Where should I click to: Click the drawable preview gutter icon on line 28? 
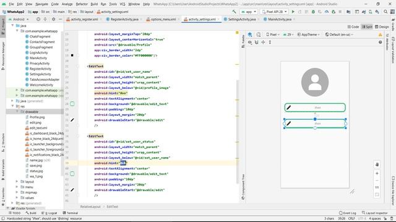click(72, 104)
